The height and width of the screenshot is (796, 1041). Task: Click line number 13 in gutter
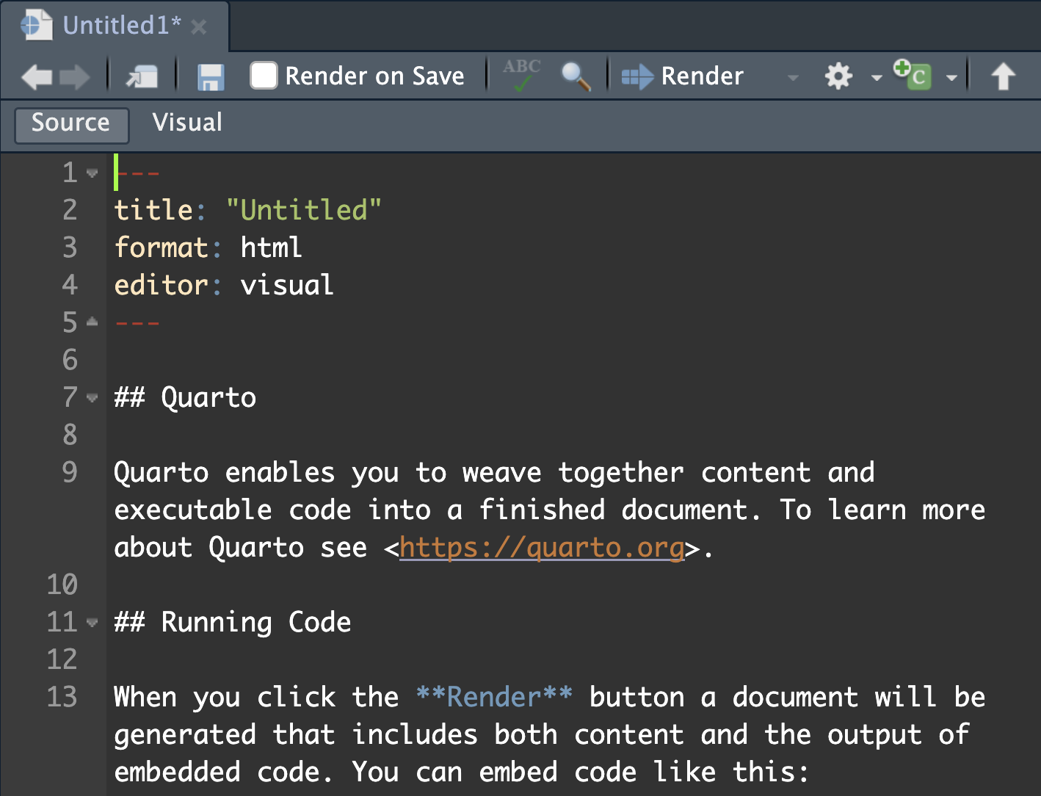click(x=62, y=698)
